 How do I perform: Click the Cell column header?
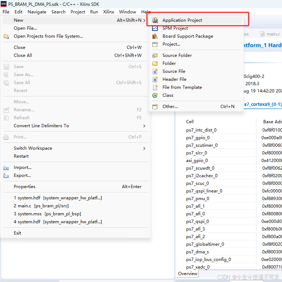point(190,122)
